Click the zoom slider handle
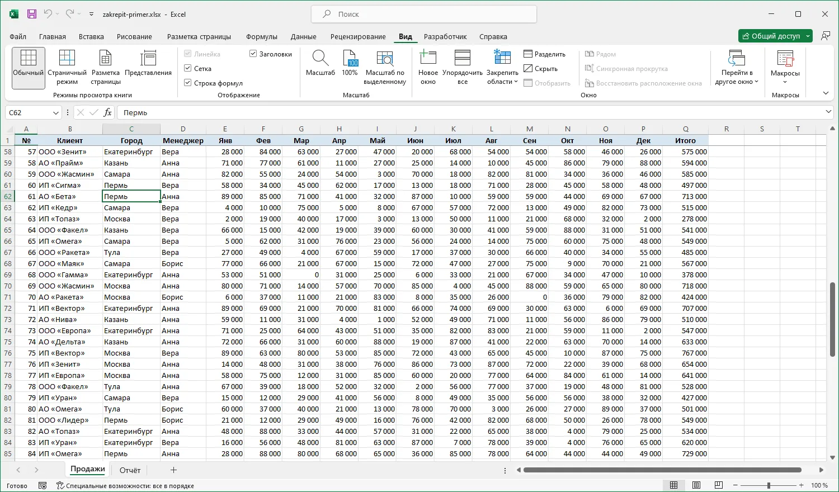The height and width of the screenshot is (492, 839). 769,485
